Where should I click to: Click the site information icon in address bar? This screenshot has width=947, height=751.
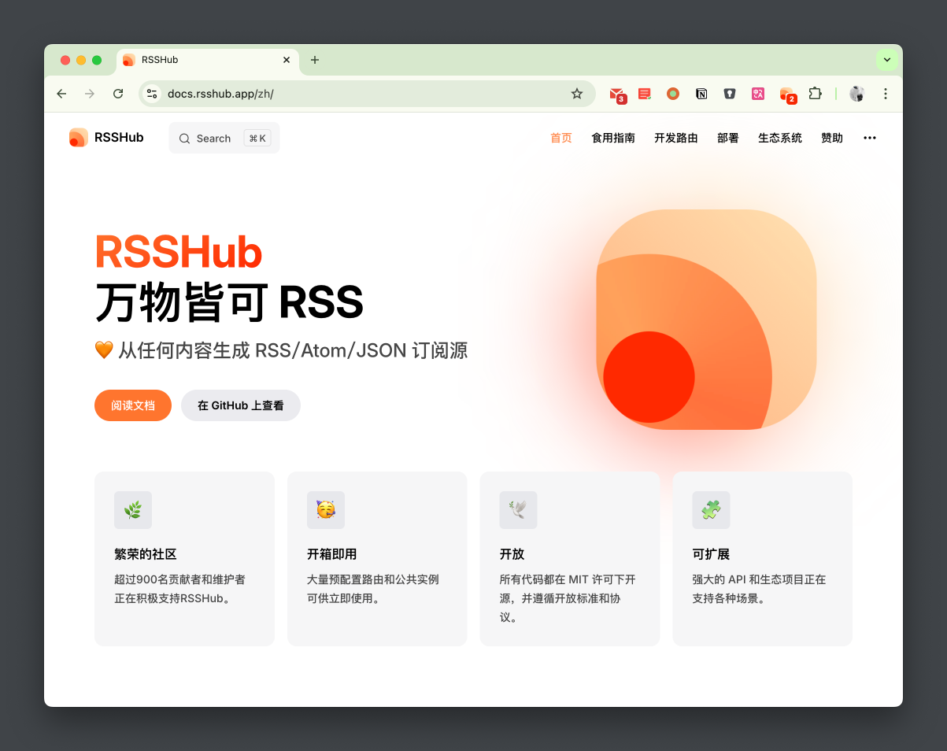click(x=152, y=94)
